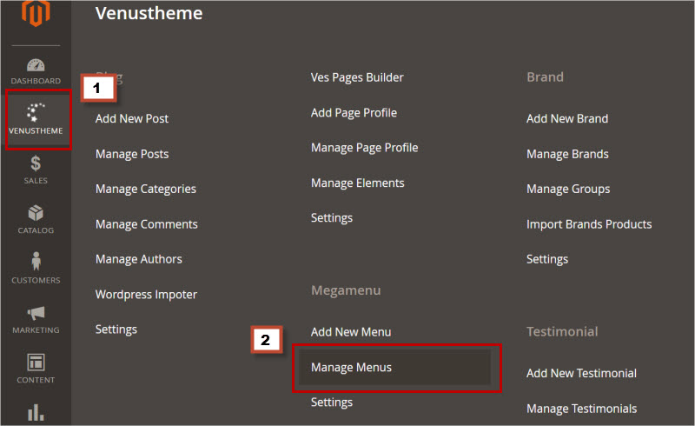Screen dimensions: 695x426
Task: Go to Manage Elements
Action: coord(357,183)
